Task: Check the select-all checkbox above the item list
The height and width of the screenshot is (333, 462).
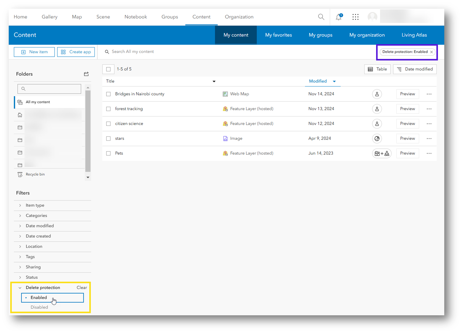Action: pos(108,69)
